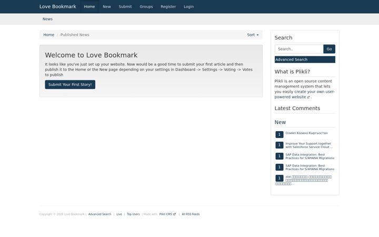
Task: Go to Submit in the navbar
Action: (x=125, y=6)
